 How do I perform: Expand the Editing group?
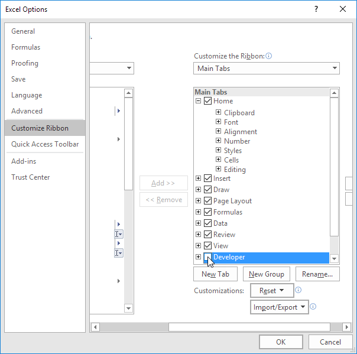pyautogui.click(x=218, y=168)
